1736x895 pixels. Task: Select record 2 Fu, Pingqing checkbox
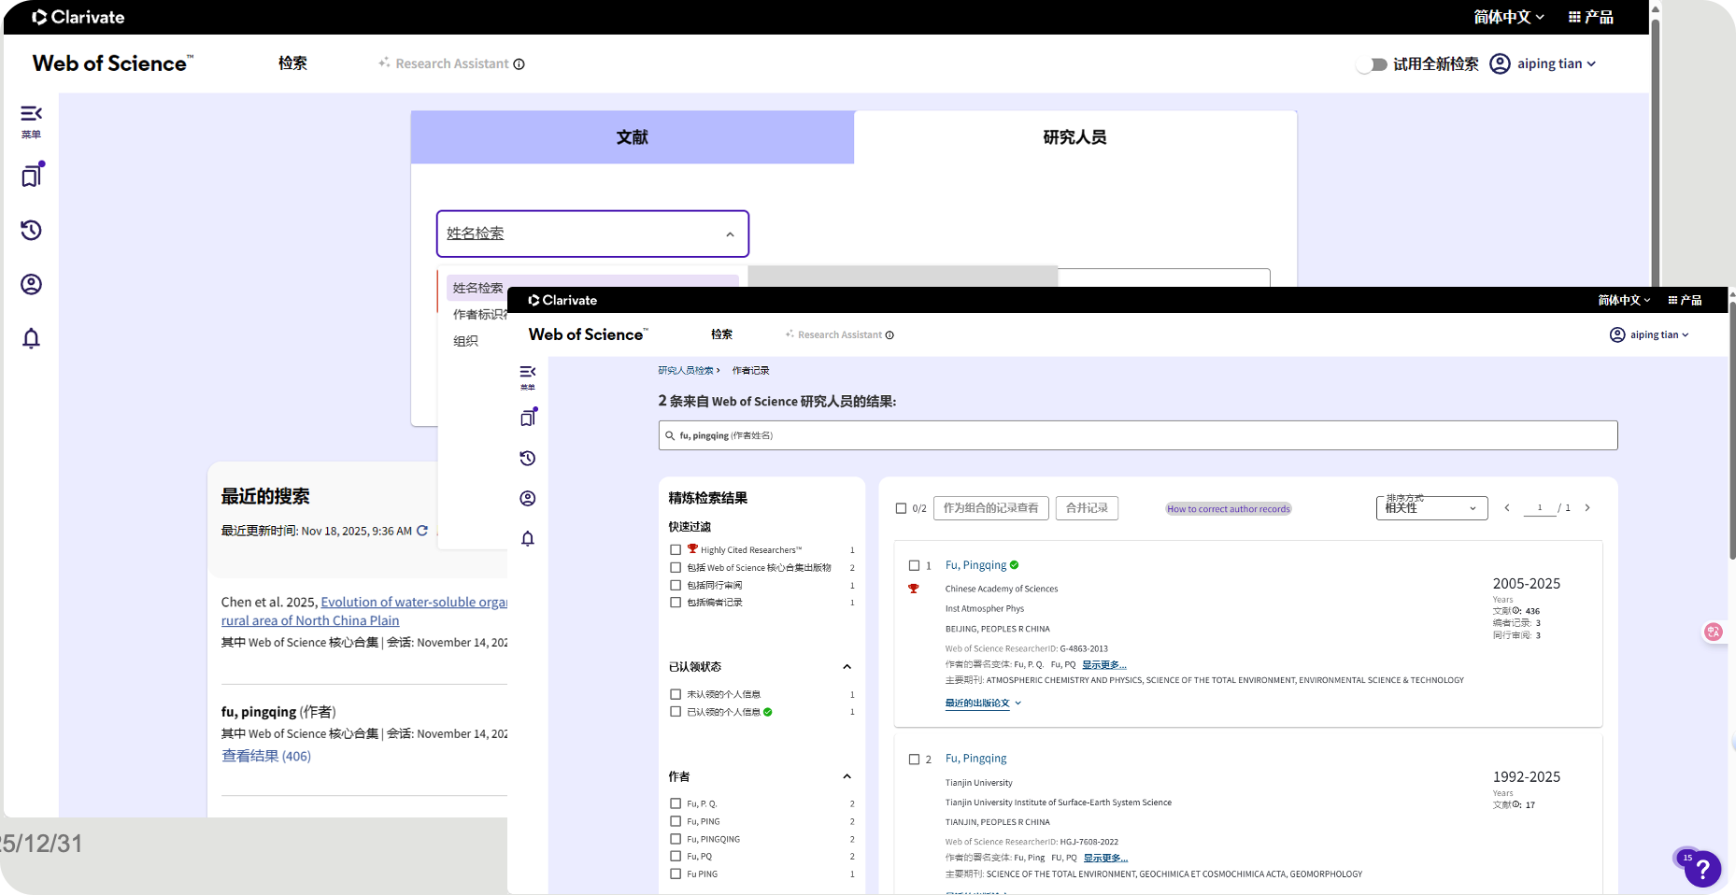915,760
